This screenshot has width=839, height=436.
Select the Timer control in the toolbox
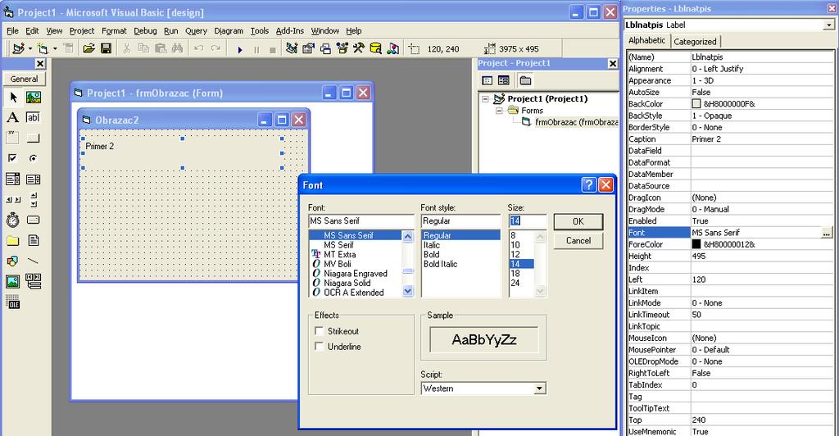coord(13,220)
